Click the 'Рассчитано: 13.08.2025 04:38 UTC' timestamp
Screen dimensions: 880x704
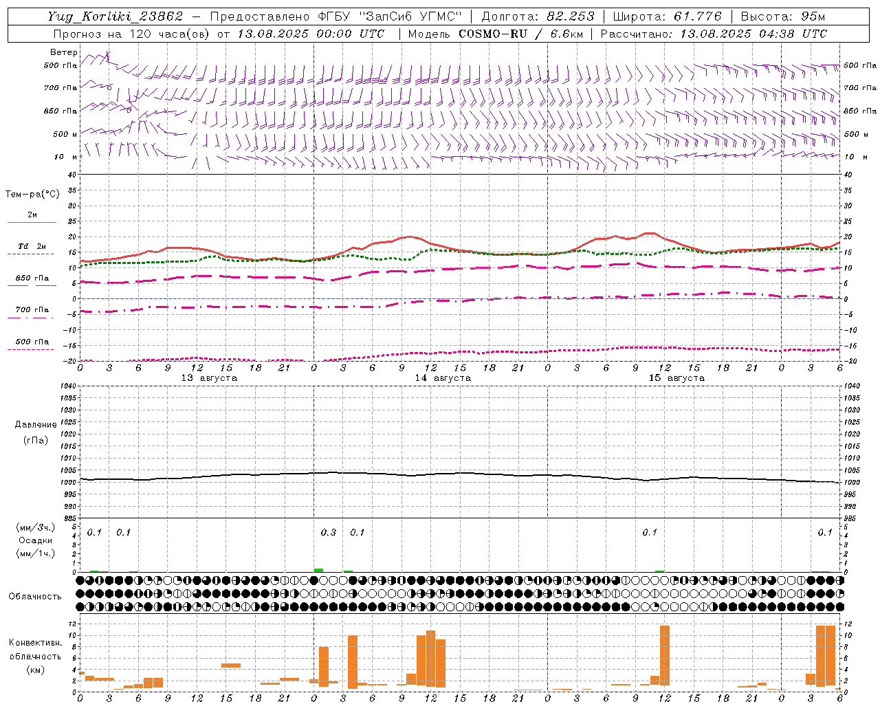[714, 34]
